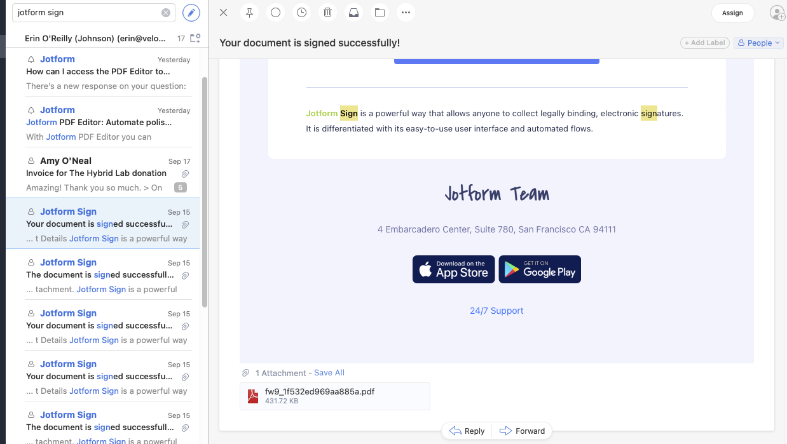The image size is (787, 444).
Task: Click the Assign button
Action: [732, 13]
